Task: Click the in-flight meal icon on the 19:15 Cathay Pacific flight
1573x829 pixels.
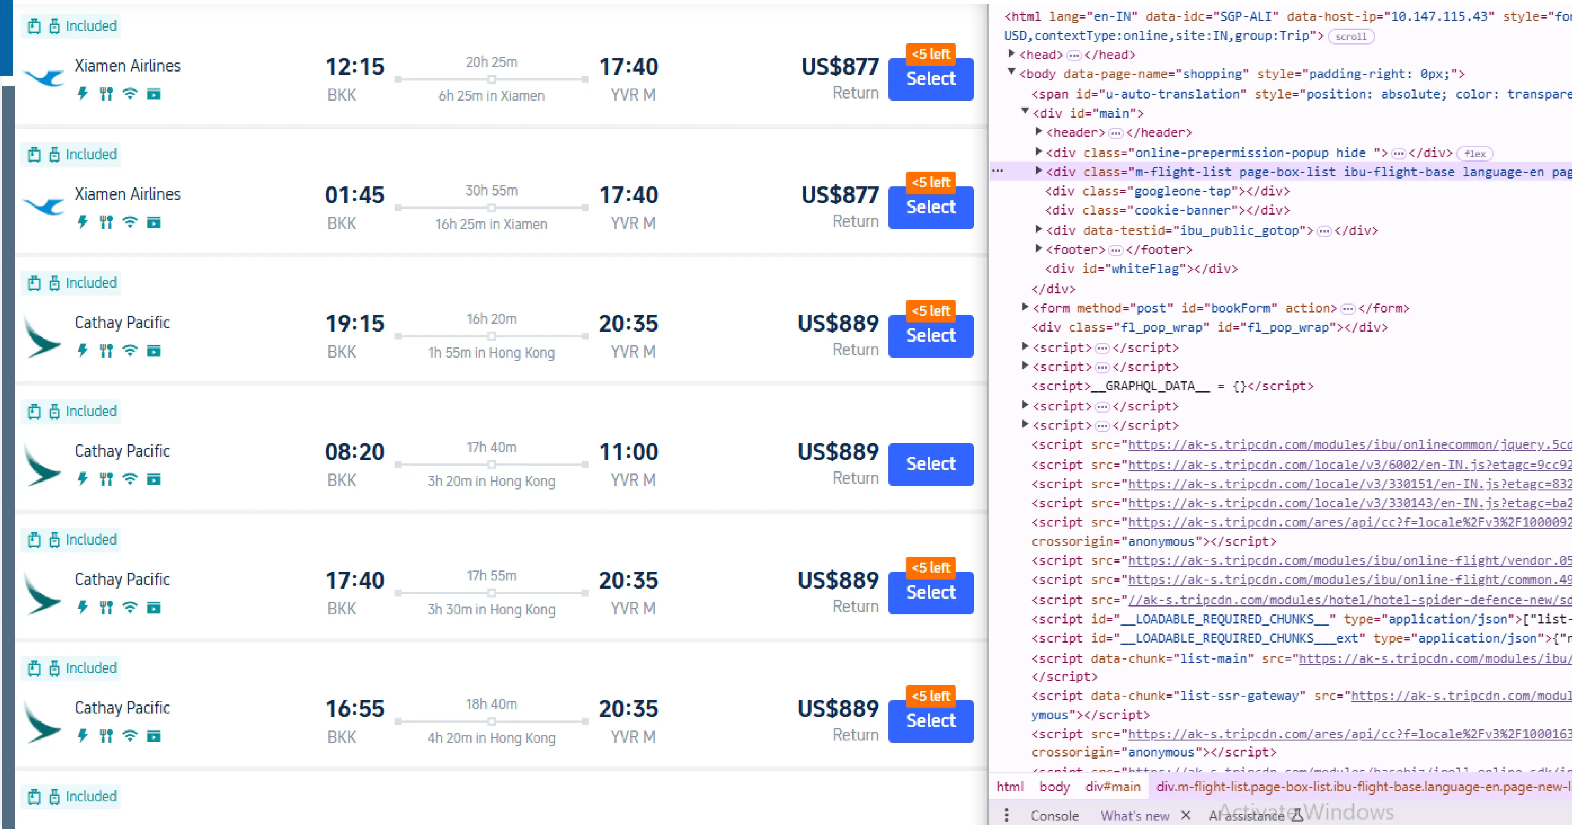Action: (x=106, y=350)
